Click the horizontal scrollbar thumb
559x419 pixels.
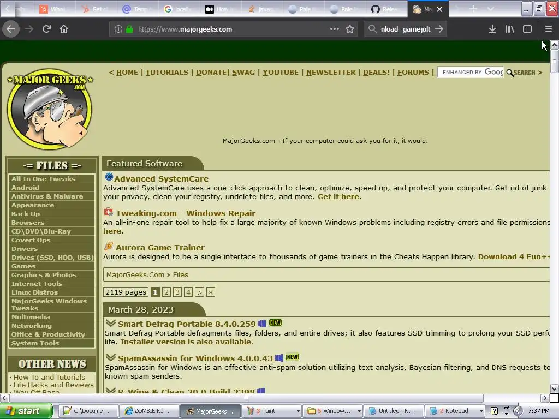point(246,398)
